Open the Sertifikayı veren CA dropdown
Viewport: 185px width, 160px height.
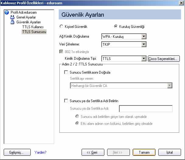(170, 85)
